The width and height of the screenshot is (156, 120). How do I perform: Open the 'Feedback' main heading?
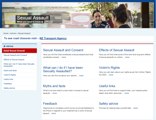50,103
